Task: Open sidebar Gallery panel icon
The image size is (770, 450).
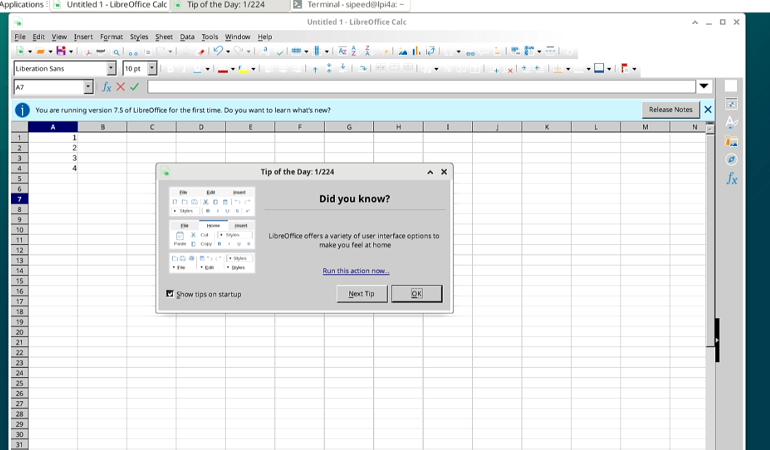Action: point(731,141)
